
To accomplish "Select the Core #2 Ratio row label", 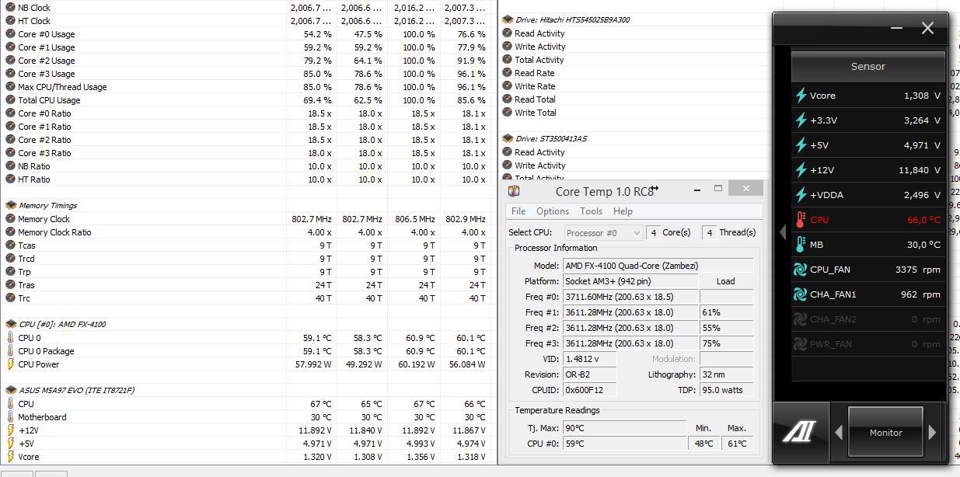I will pos(44,140).
